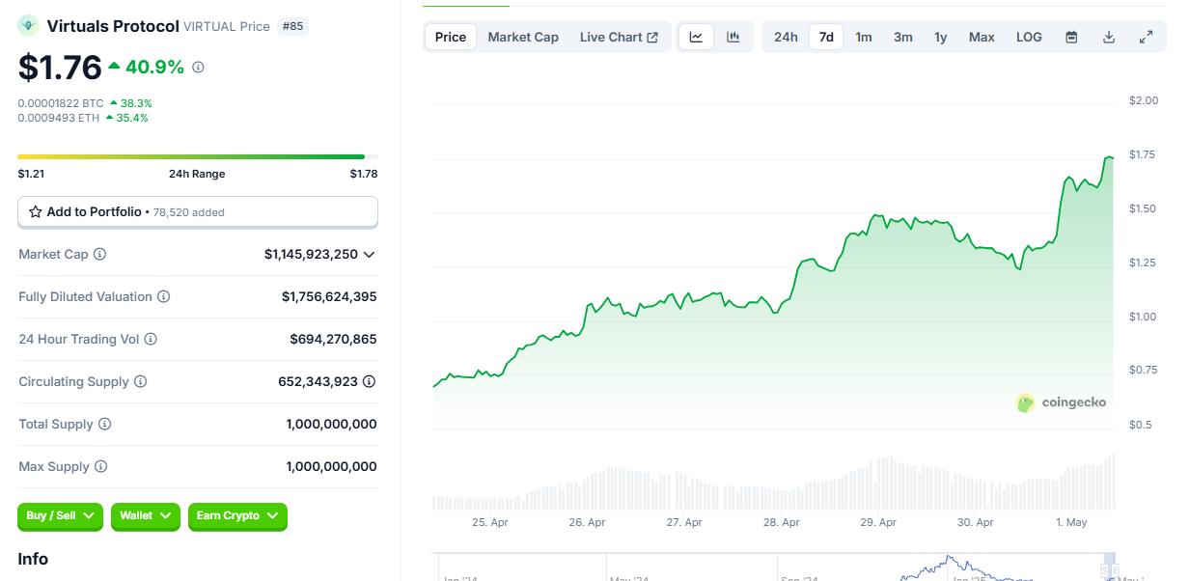Open the Earn Crypto dropdown
The height and width of the screenshot is (581, 1190).
click(x=237, y=516)
